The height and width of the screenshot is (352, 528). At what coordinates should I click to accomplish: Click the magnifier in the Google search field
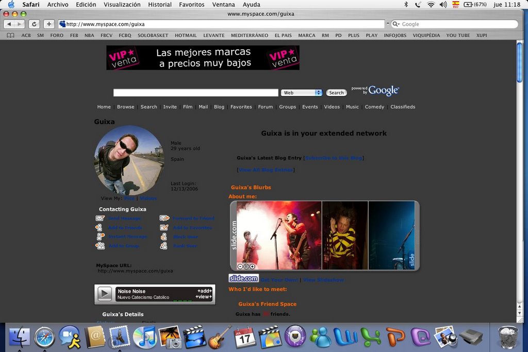(396, 24)
